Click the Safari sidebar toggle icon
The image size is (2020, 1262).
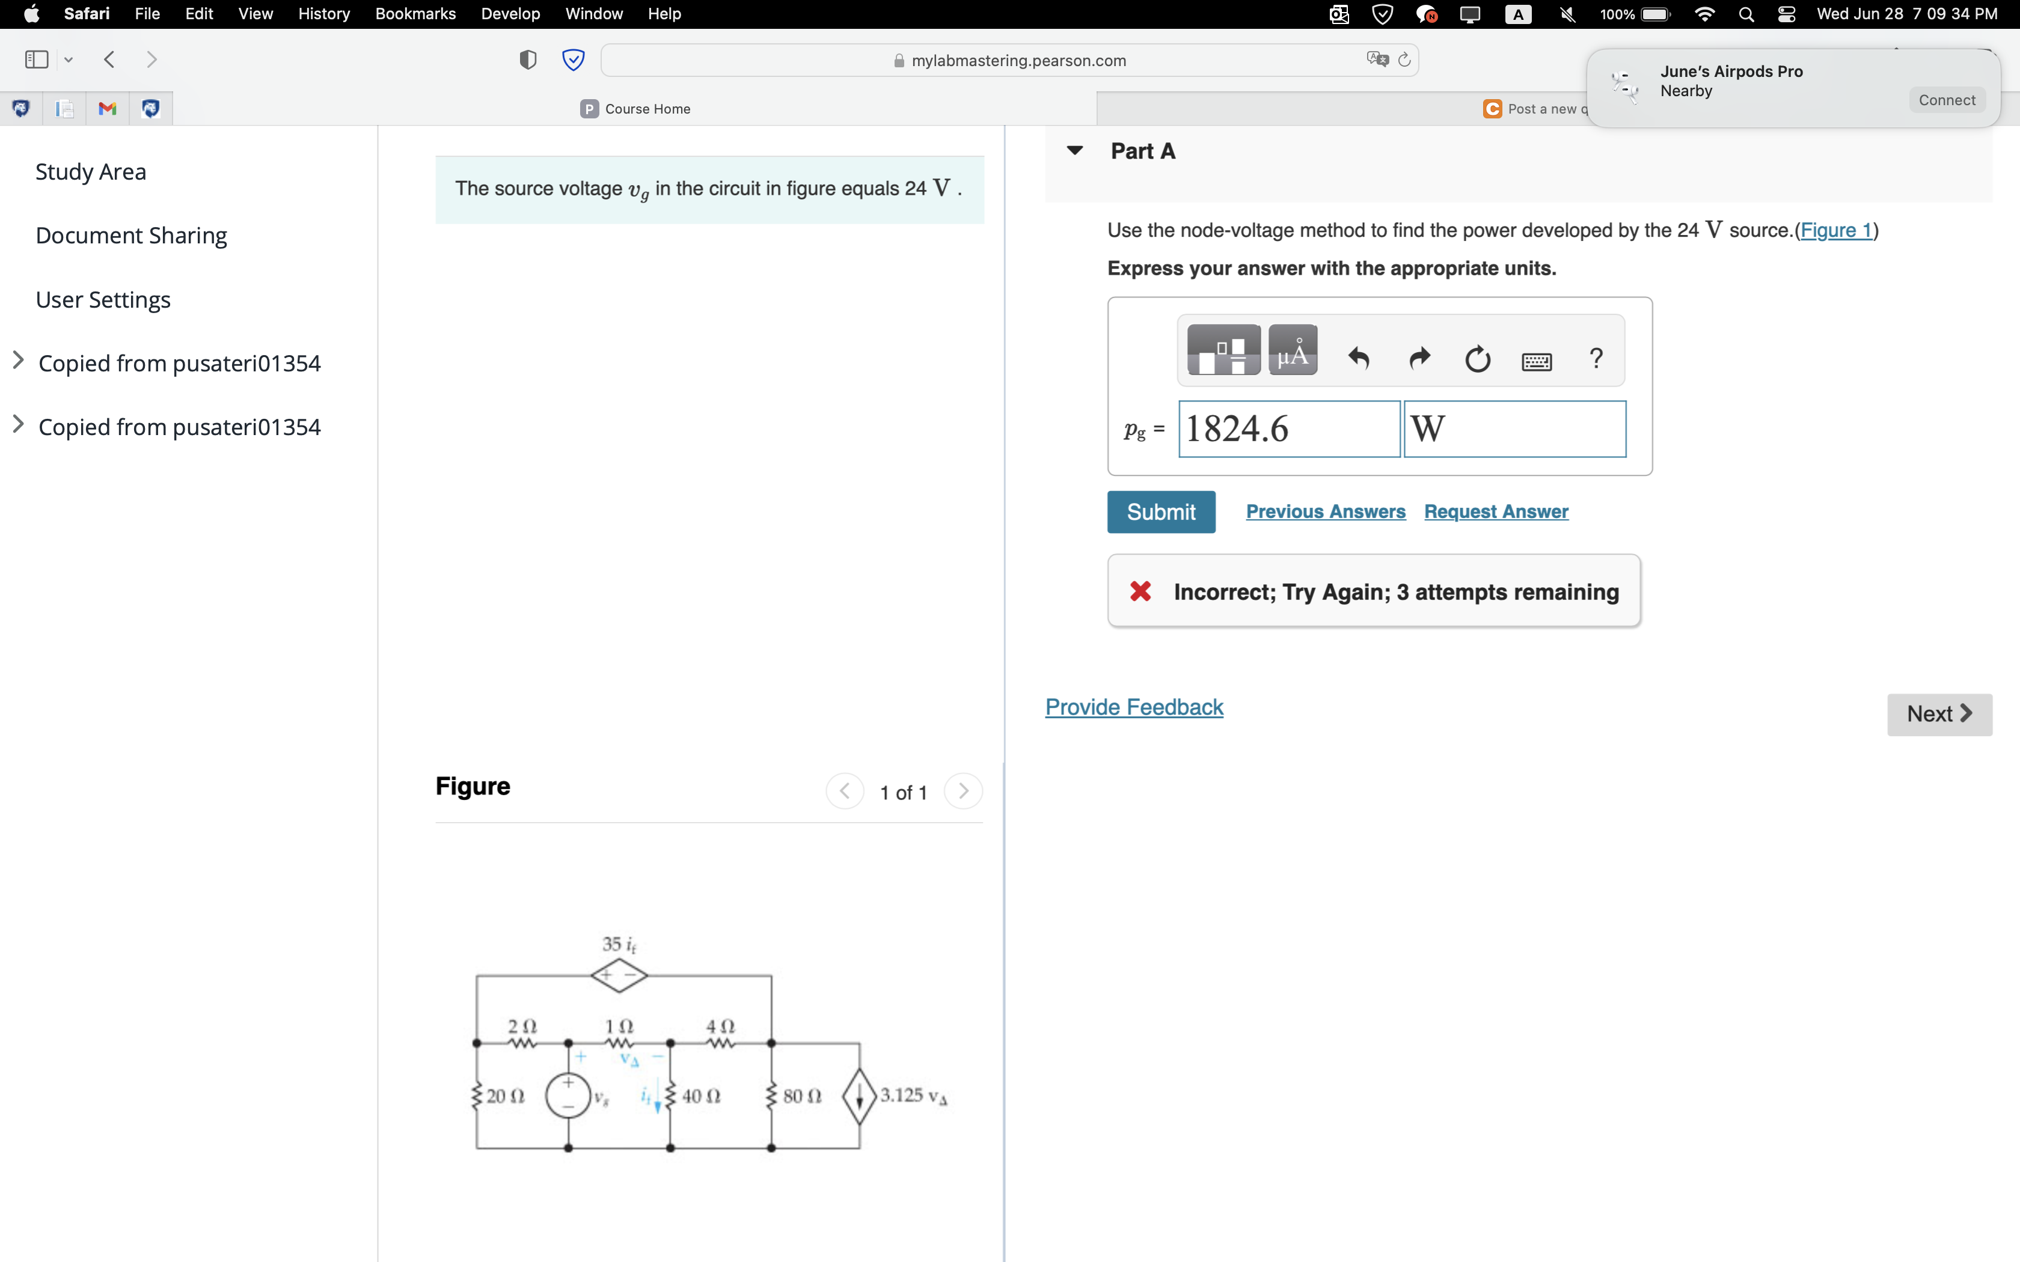37,59
